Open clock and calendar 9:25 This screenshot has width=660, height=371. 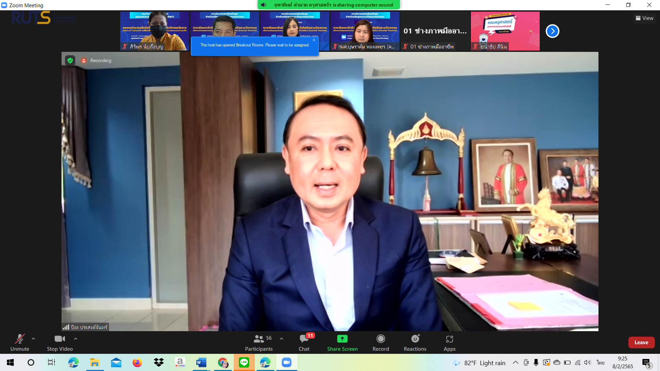pos(623,362)
